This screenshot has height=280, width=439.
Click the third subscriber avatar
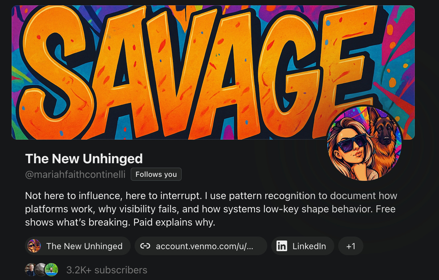[52, 270]
